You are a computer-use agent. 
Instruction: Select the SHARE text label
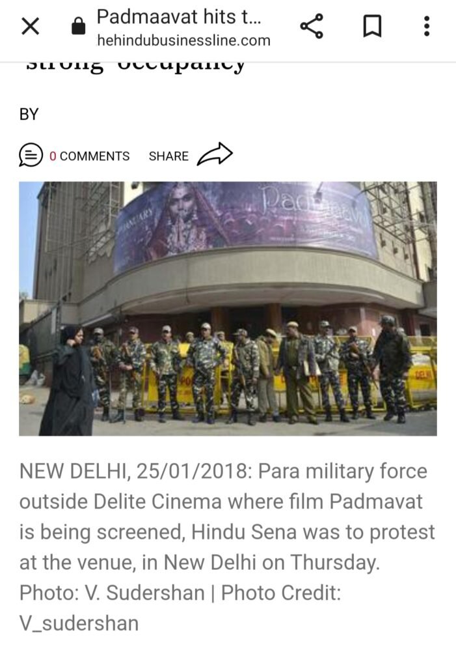tap(168, 156)
